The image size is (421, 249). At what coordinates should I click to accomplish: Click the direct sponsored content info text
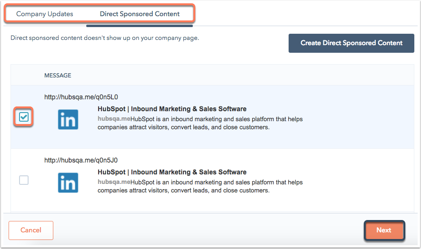105,38
